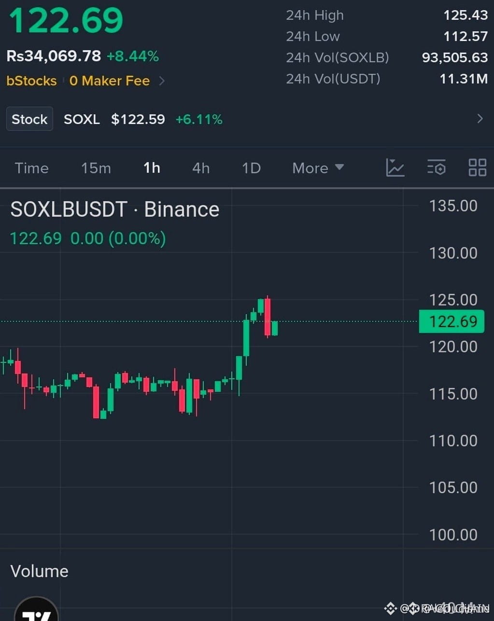The width and height of the screenshot is (494, 621).
Task: Select the 4h interval tab
Action: tap(201, 168)
